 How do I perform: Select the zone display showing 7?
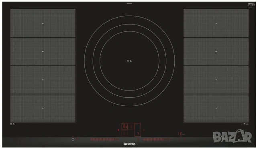(x=138, y=130)
